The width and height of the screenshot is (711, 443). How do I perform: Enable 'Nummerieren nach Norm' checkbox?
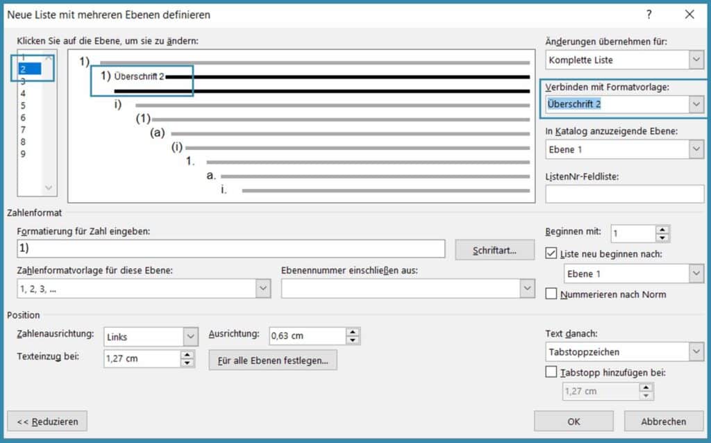(x=552, y=294)
